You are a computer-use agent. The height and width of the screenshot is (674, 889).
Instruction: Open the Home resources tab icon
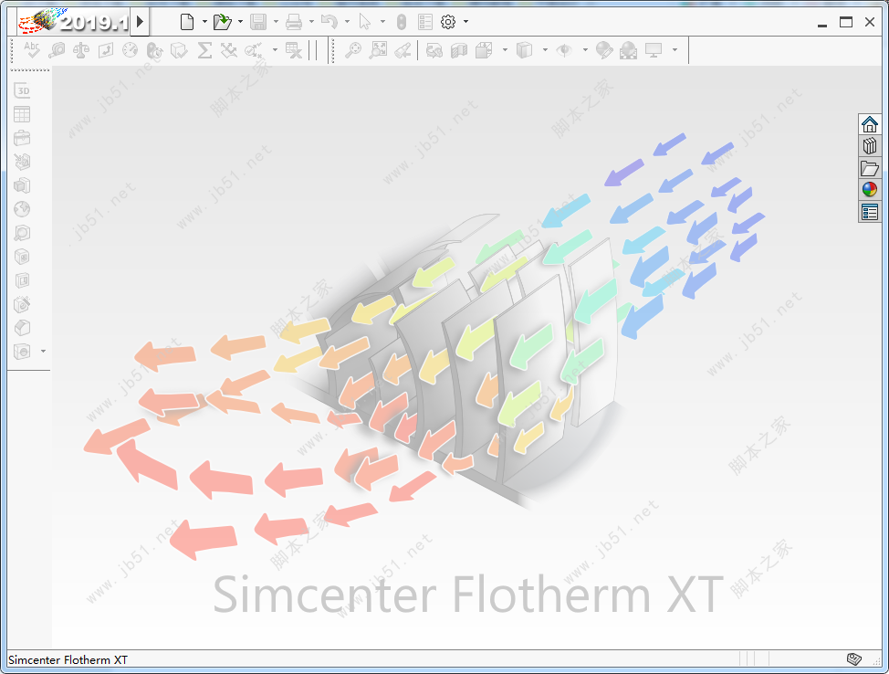(x=870, y=123)
